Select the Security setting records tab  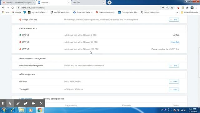tap(53, 99)
